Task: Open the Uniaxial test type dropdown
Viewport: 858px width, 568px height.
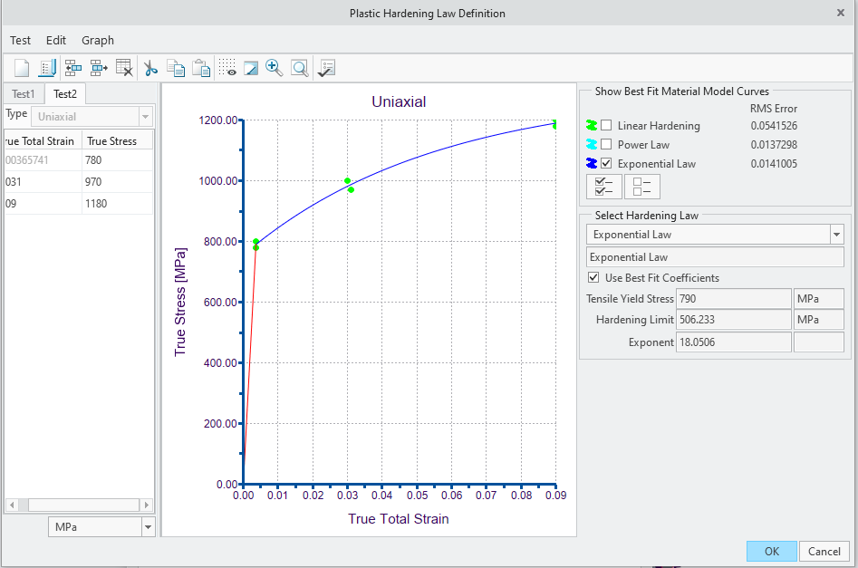Action: (x=144, y=116)
